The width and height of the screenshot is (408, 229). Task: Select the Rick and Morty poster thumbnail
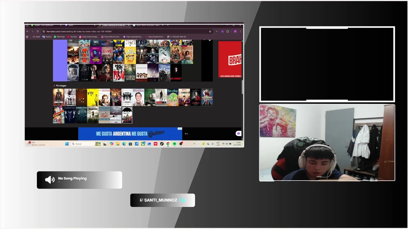(x=173, y=97)
